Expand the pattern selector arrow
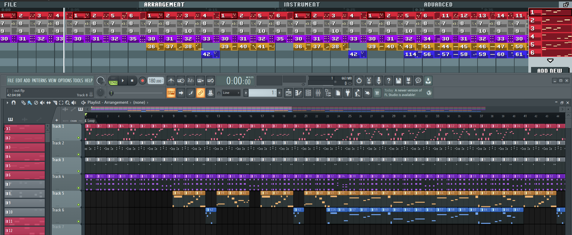 pos(246,93)
